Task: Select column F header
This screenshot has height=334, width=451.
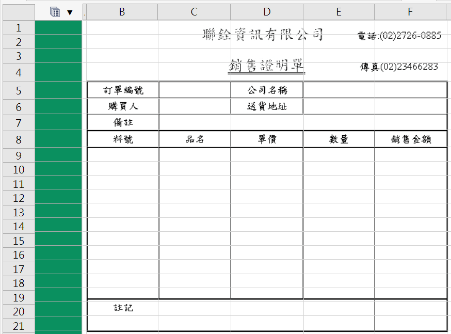Action: coord(410,12)
